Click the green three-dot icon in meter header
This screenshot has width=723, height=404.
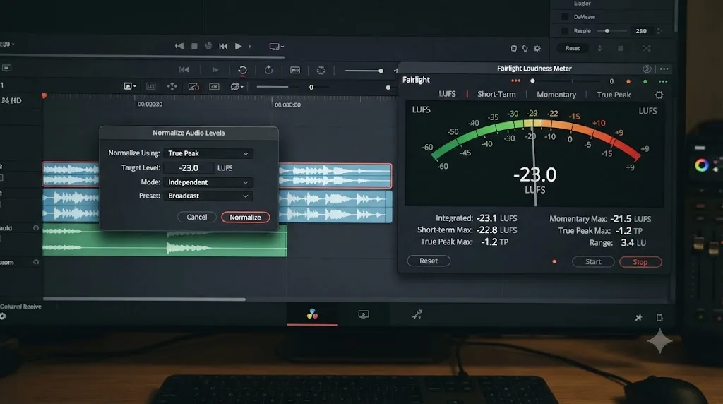663,82
